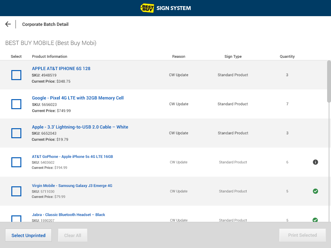Go back using the arrow icon
Screen dimensions: 331x248
[8, 24]
